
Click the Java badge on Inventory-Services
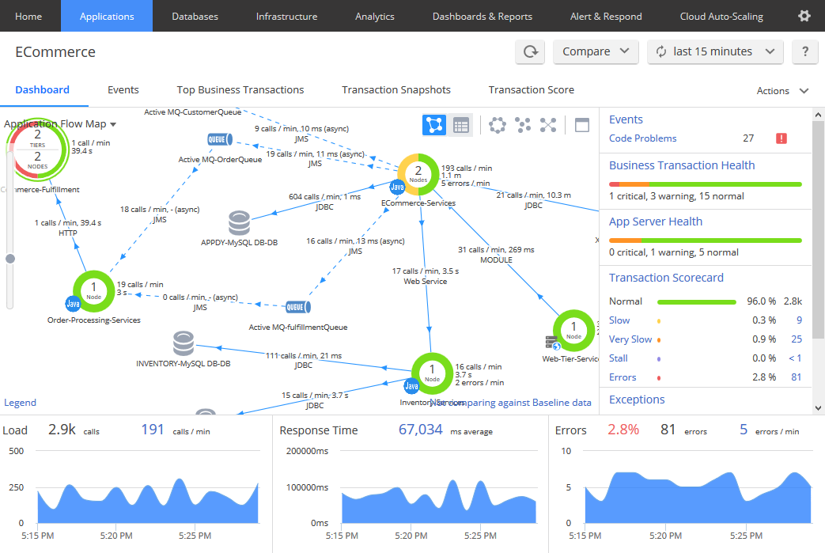[x=411, y=386]
